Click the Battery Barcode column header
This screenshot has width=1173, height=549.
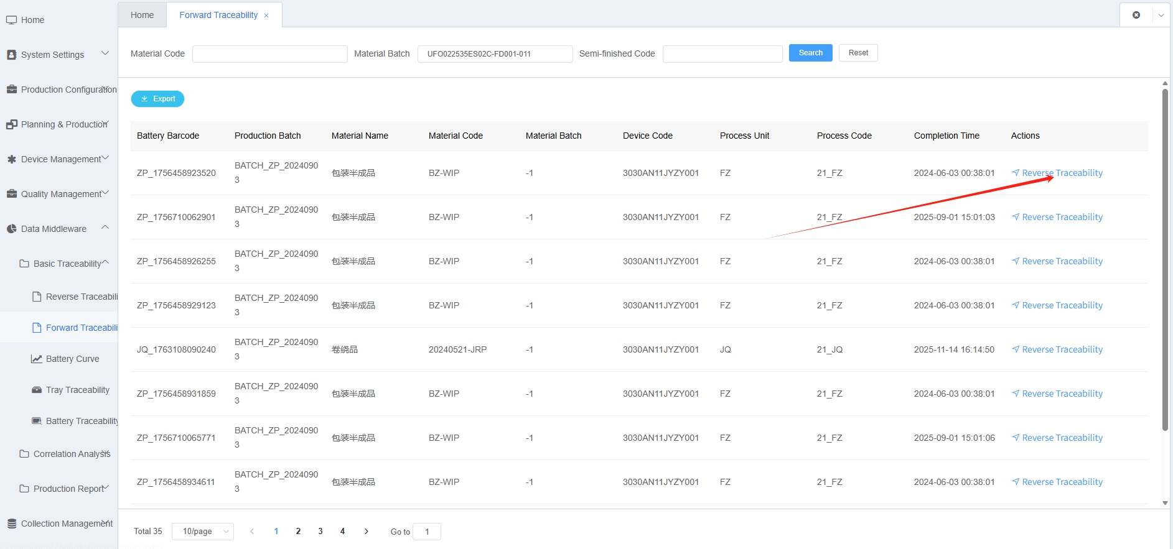tap(168, 136)
